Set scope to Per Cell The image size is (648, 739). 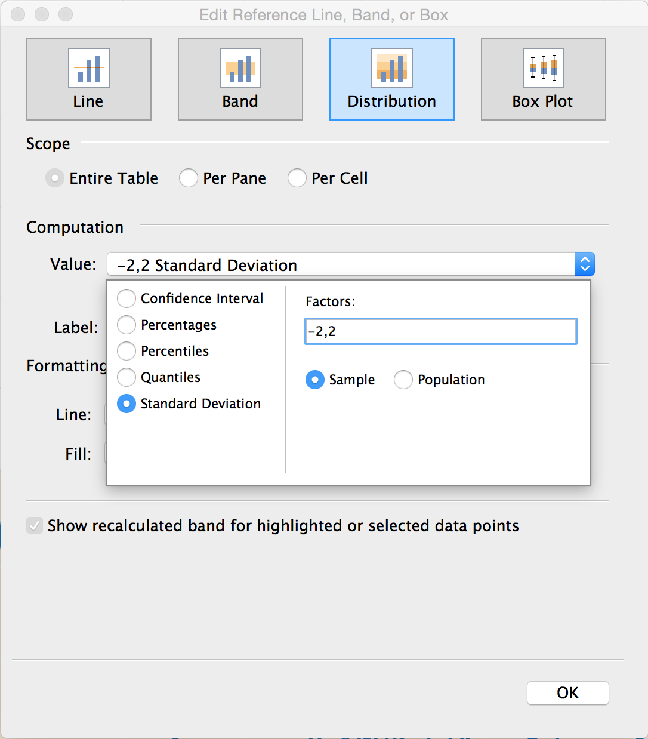pyautogui.click(x=297, y=178)
